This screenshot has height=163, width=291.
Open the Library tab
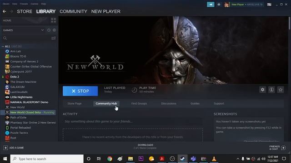tap(46, 11)
